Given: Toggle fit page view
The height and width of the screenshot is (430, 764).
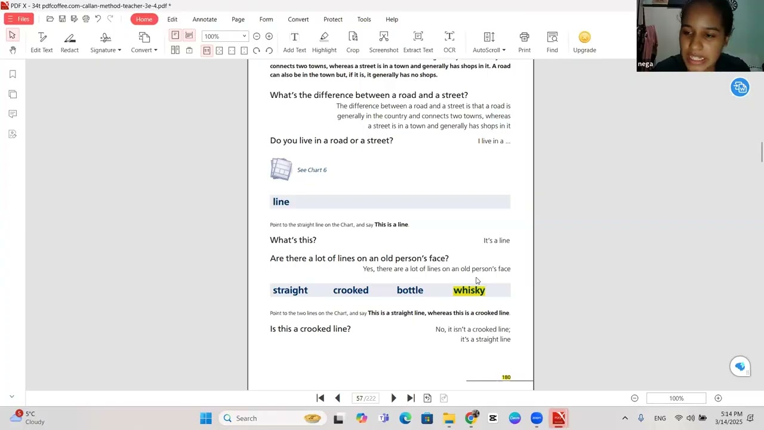Looking at the screenshot, I should click(219, 51).
